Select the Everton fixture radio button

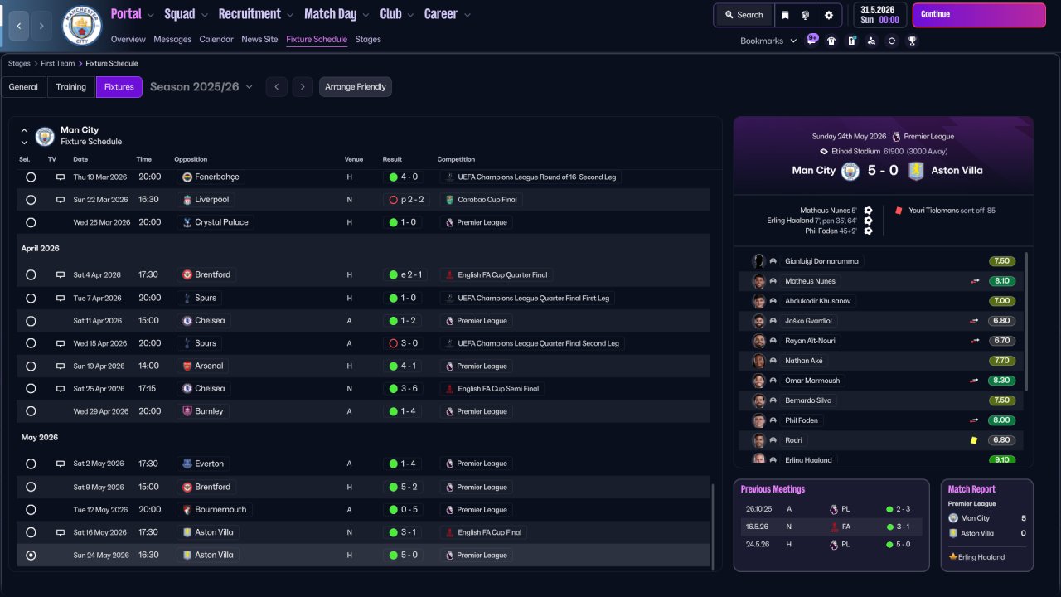[x=31, y=464]
